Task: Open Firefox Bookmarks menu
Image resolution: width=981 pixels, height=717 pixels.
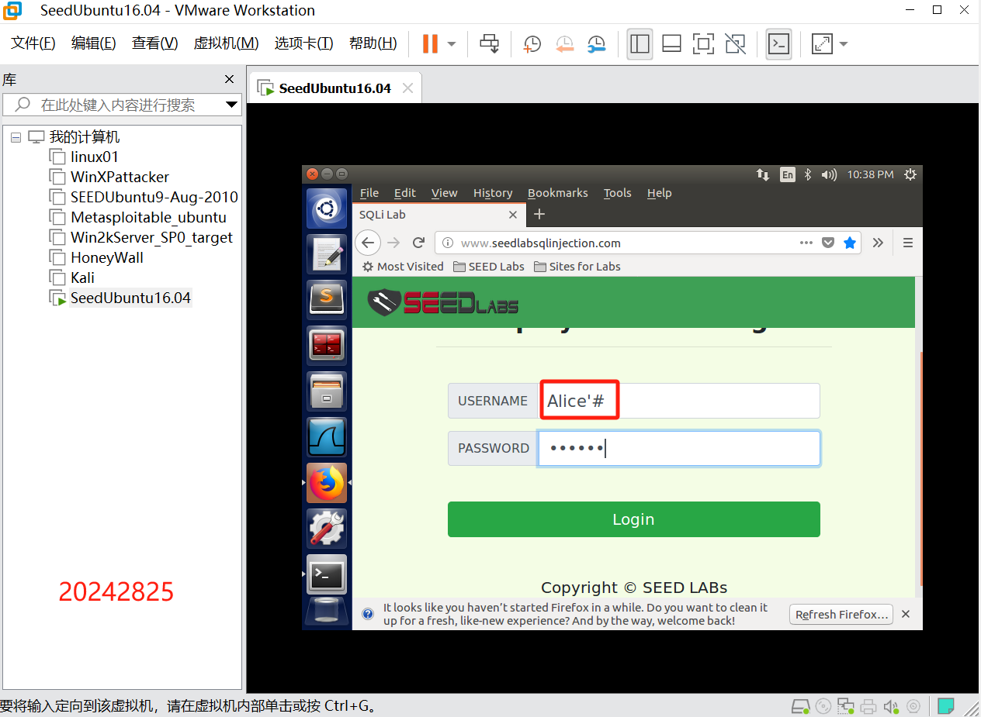Action: coord(558,193)
